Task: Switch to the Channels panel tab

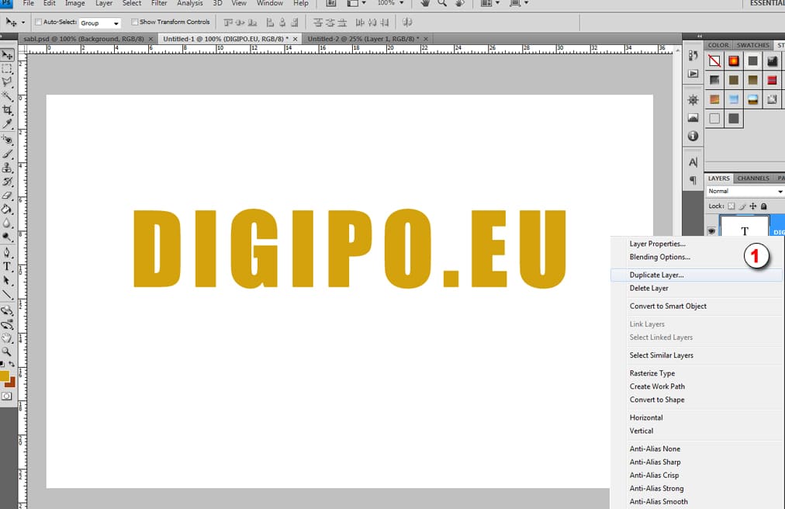Action: coord(752,178)
